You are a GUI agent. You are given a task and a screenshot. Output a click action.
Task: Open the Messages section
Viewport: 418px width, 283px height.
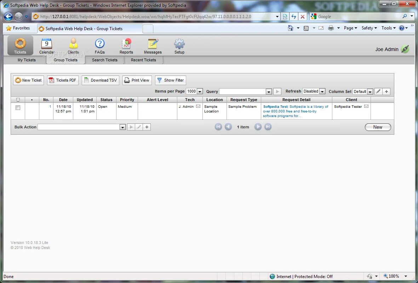point(153,46)
